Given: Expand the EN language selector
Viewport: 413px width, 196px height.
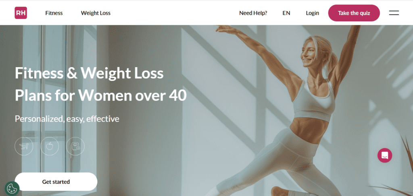Looking at the screenshot, I should coord(286,13).
